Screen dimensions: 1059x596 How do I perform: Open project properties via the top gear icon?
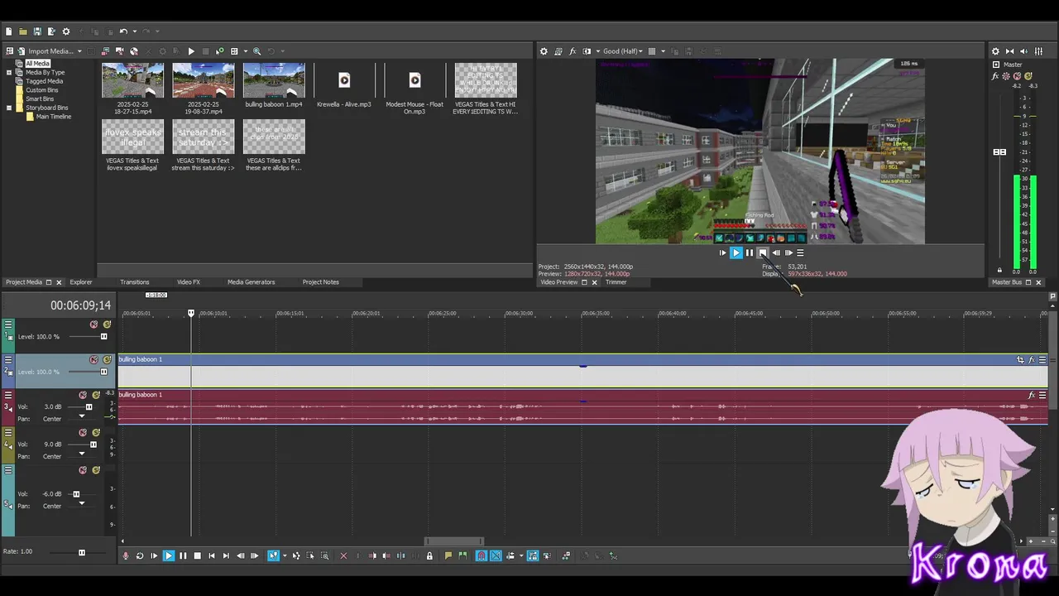[x=66, y=31]
